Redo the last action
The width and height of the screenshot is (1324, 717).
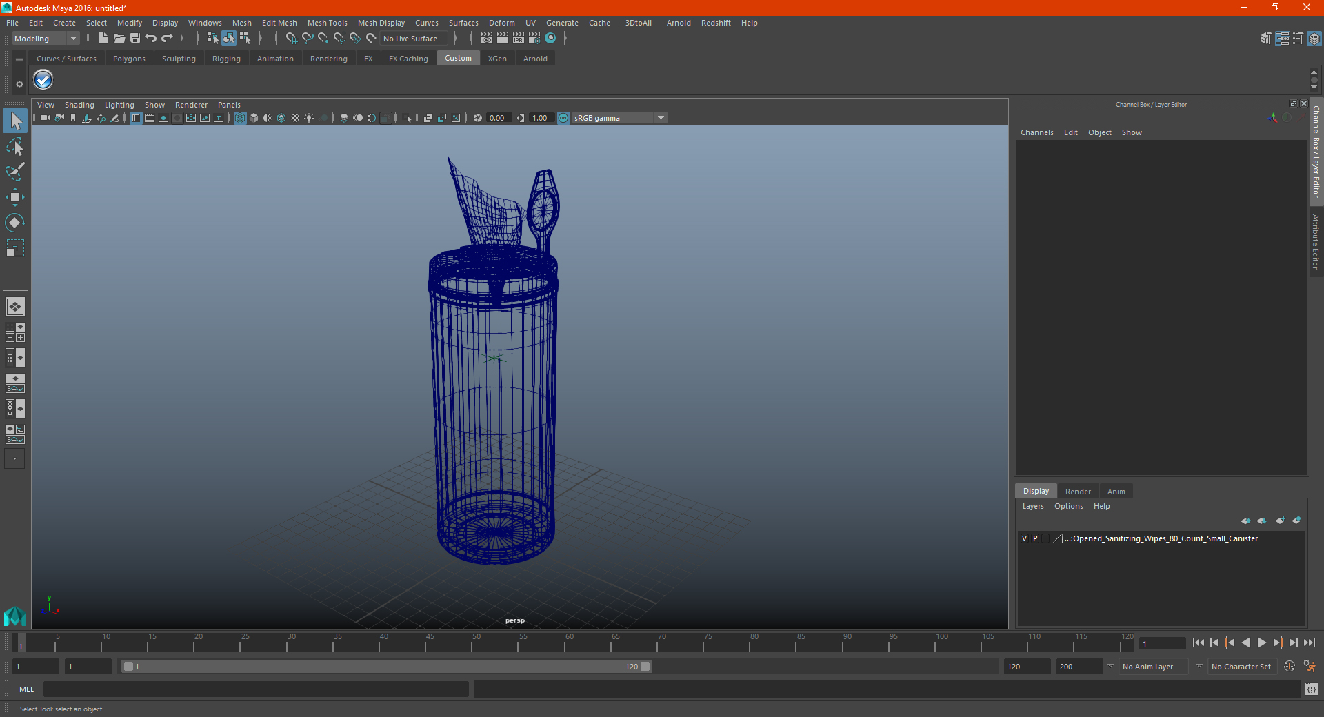167,39
